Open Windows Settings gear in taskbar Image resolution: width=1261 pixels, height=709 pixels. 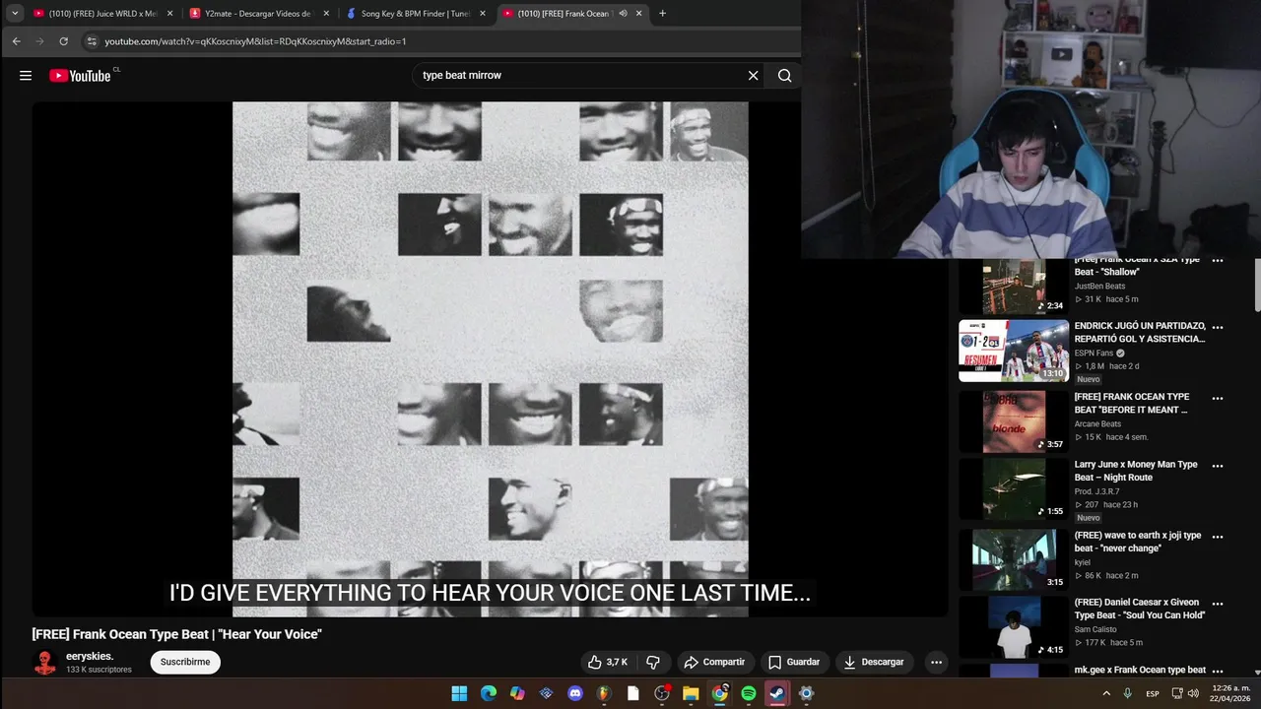click(806, 693)
